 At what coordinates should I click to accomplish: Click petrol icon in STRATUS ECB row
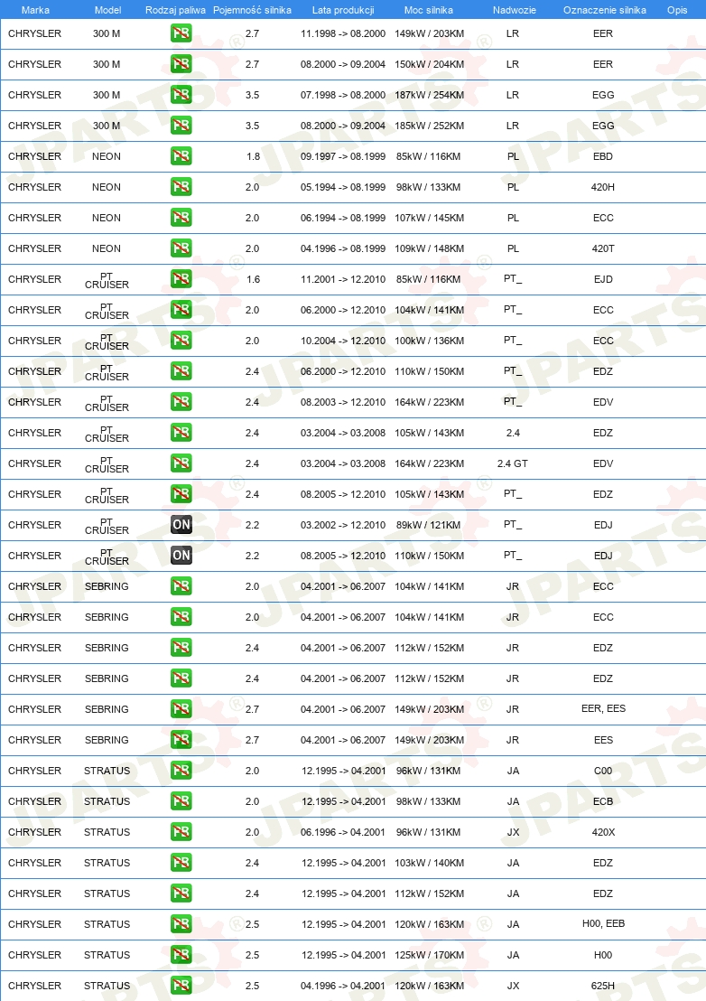[181, 800]
